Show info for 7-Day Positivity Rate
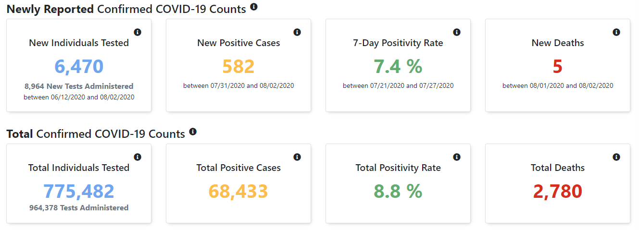The image size is (639, 230). [x=457, y=32]
